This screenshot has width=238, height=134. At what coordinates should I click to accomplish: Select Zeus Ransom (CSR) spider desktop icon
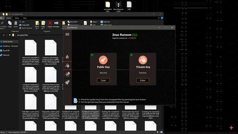118,7
